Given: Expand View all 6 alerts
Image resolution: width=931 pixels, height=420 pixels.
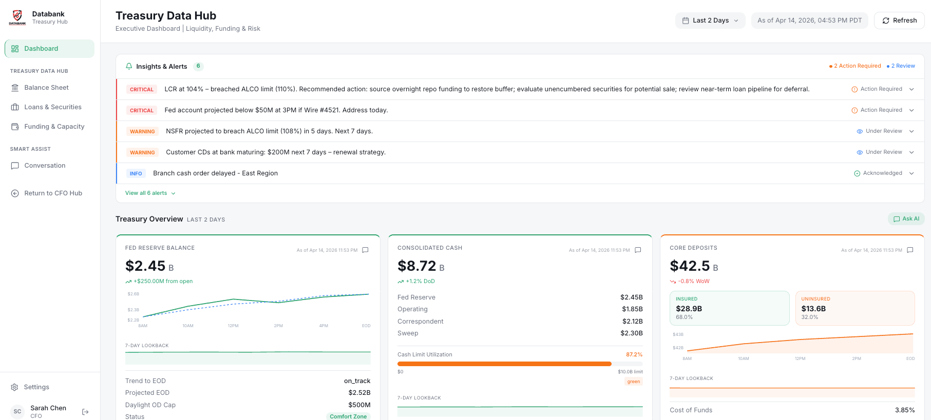Looking at the screenshot, I should click(x=150, y=193).
